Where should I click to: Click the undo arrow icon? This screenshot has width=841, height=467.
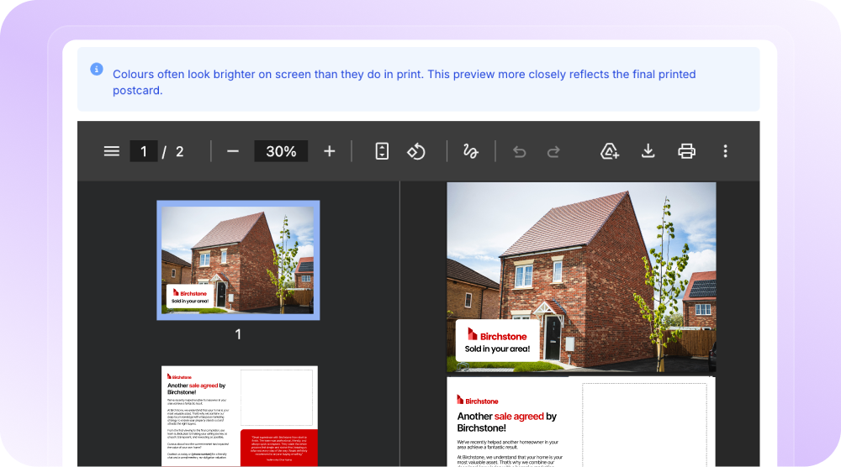519,152
